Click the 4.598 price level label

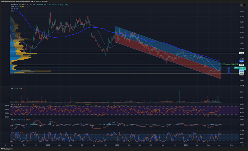pos(242,74)
